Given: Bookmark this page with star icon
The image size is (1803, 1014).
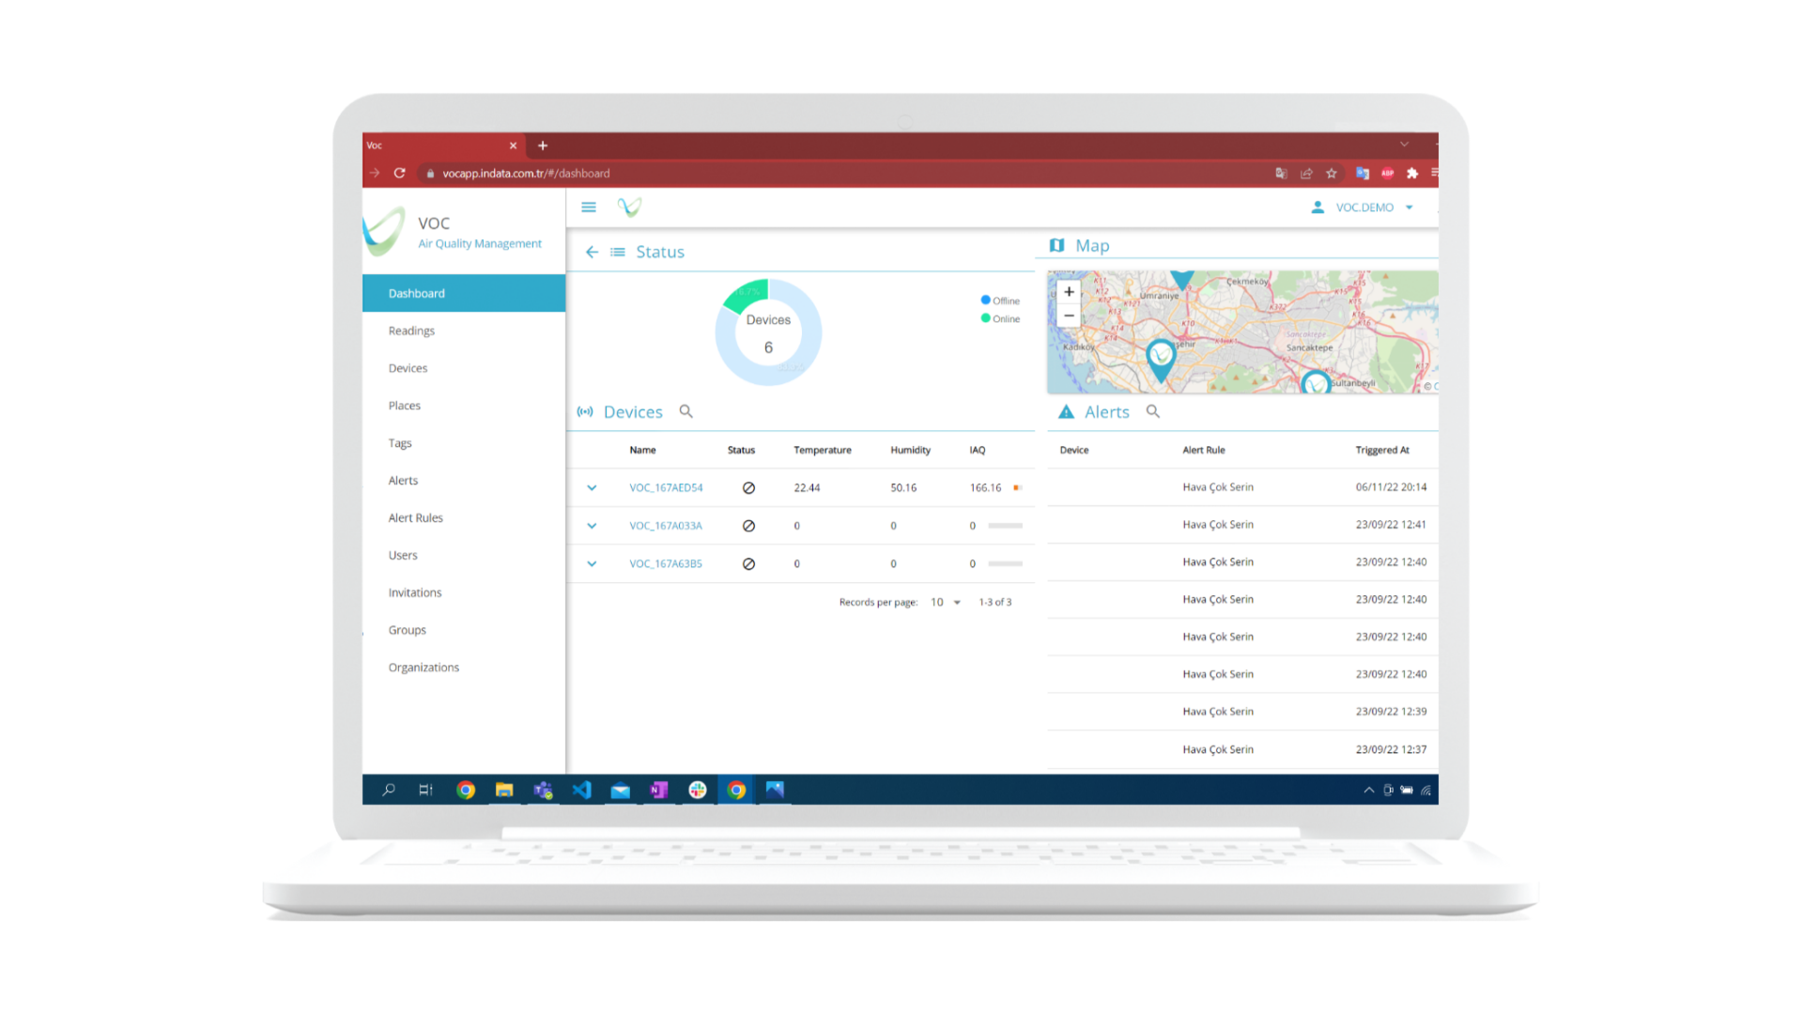Looking at the screenshot, I should click(x=1331, y=174).
